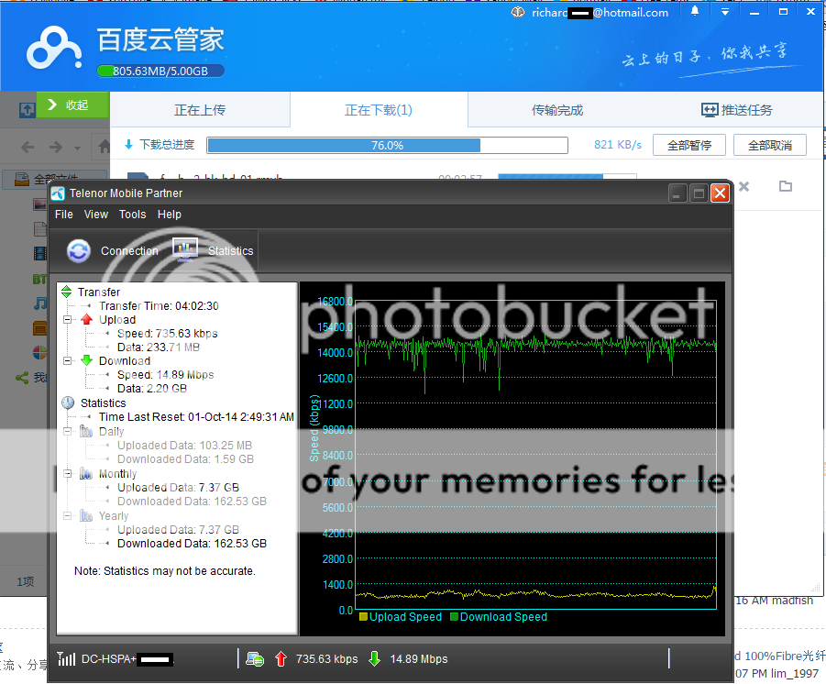This screenshot has width=826, height=684.
Task: Click the Statistics clock icon in tree
Action: click(68, 403)
